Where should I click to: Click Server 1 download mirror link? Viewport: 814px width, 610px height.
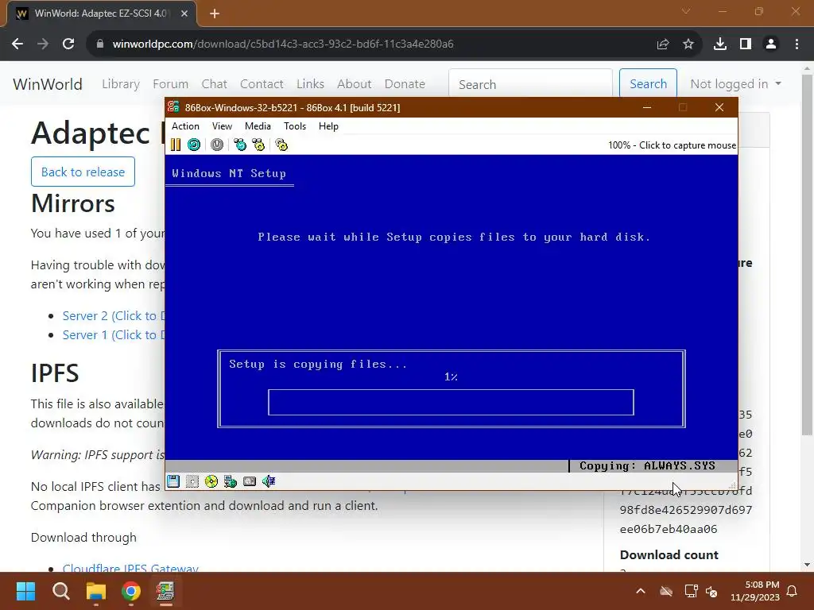pos(113,335)
